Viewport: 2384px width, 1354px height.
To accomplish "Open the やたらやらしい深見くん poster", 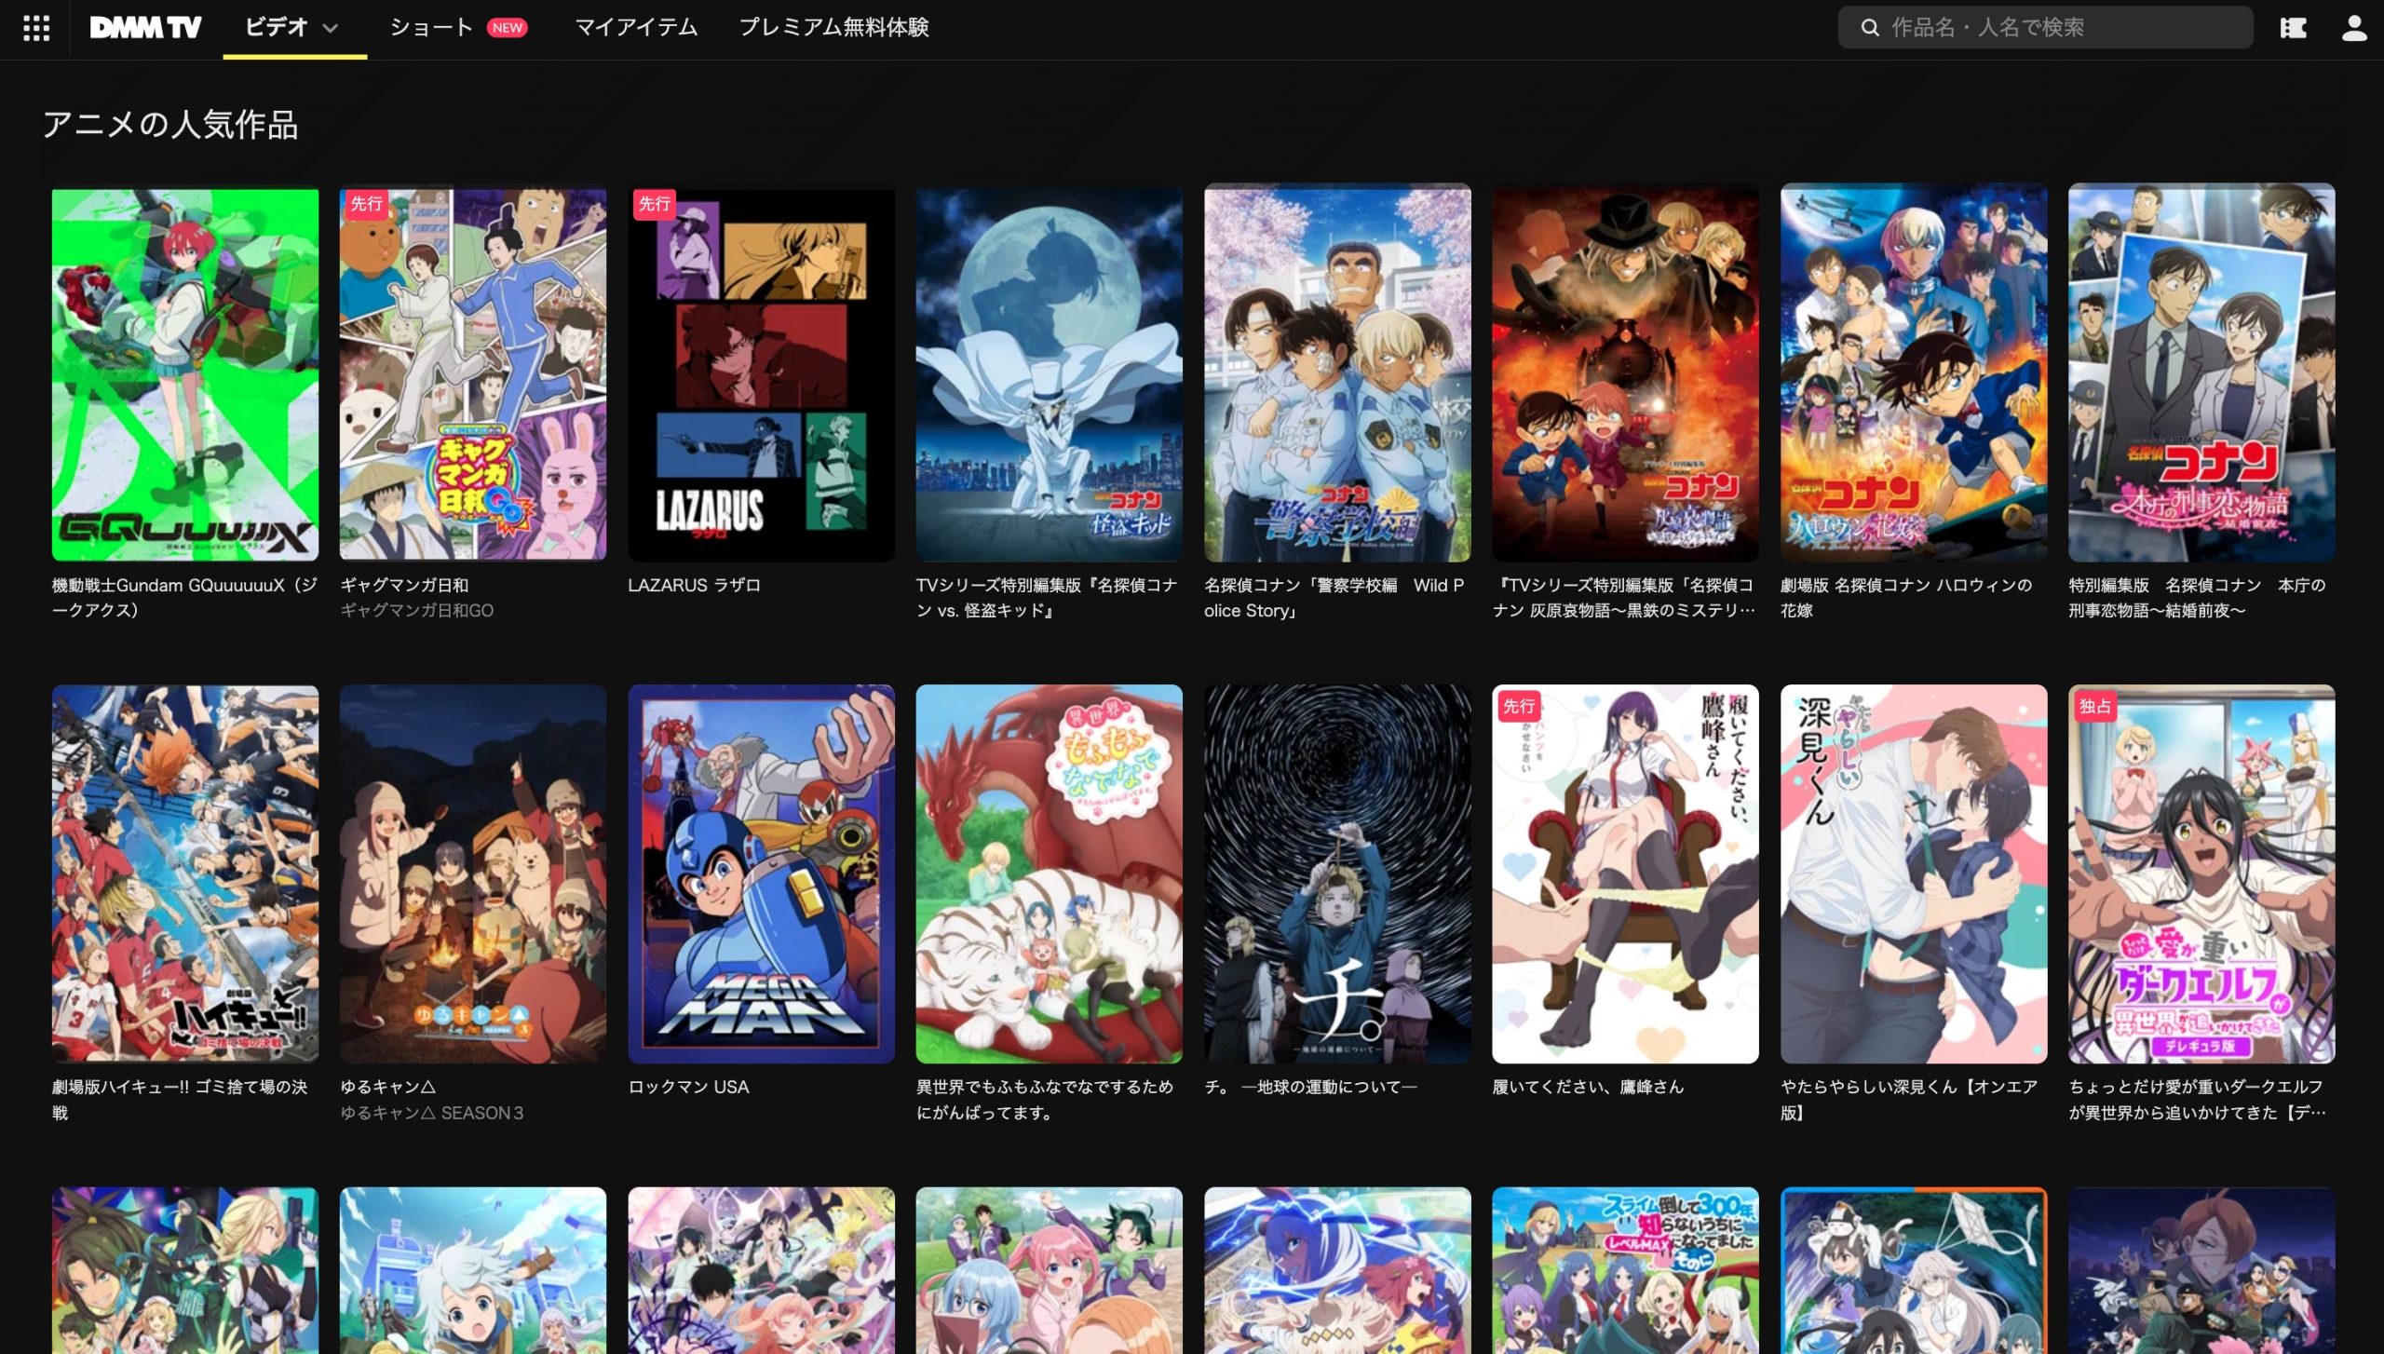I will [1914, 875].
